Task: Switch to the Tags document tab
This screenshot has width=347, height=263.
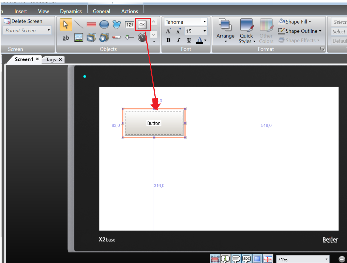Action: point(51,60)
